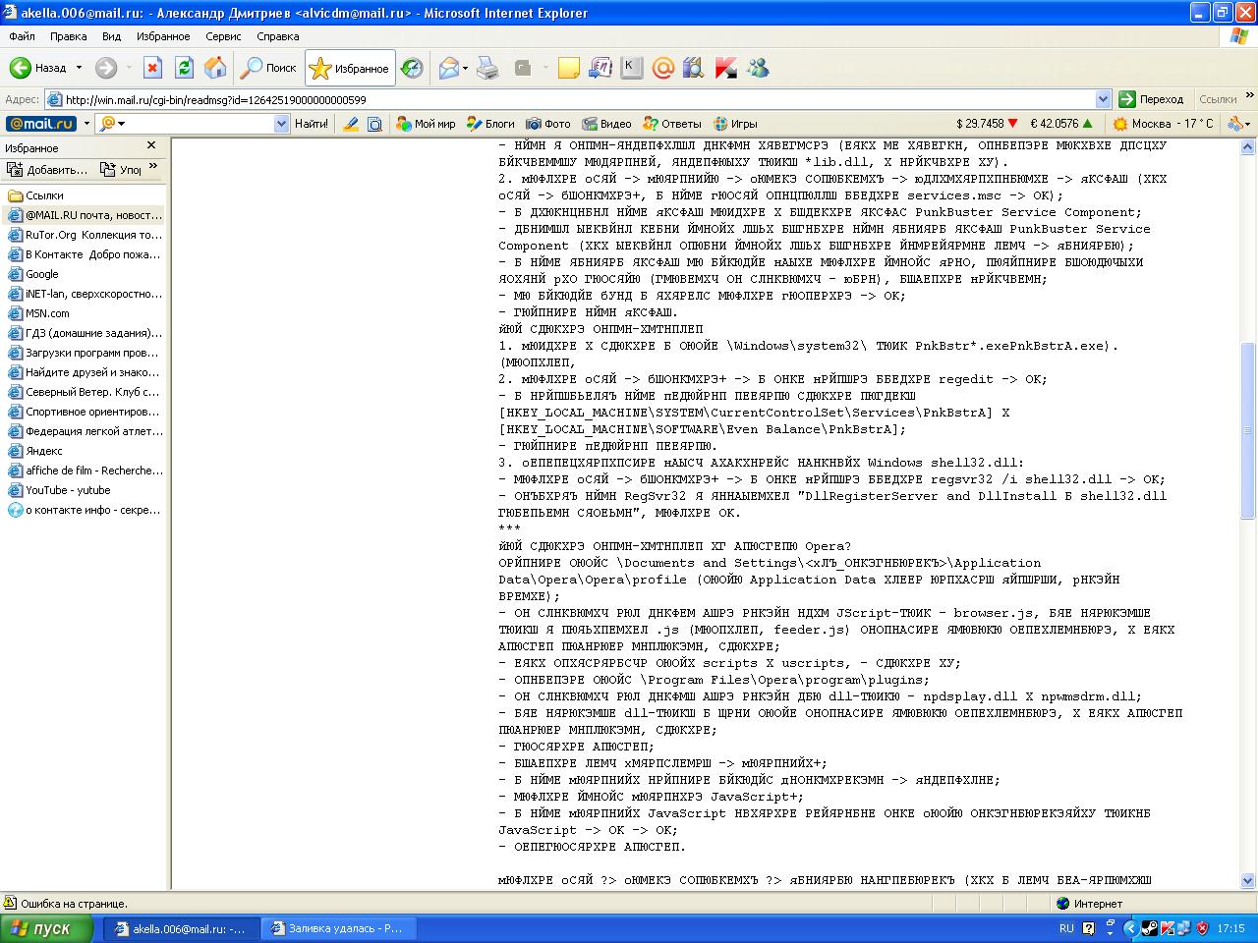1258x943 pixels.
Task: Click the page vertical scrollbar thumb
Action: [x=1248, y=430]
